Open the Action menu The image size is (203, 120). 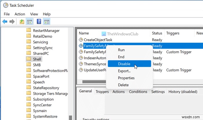[x=20, y=14]
